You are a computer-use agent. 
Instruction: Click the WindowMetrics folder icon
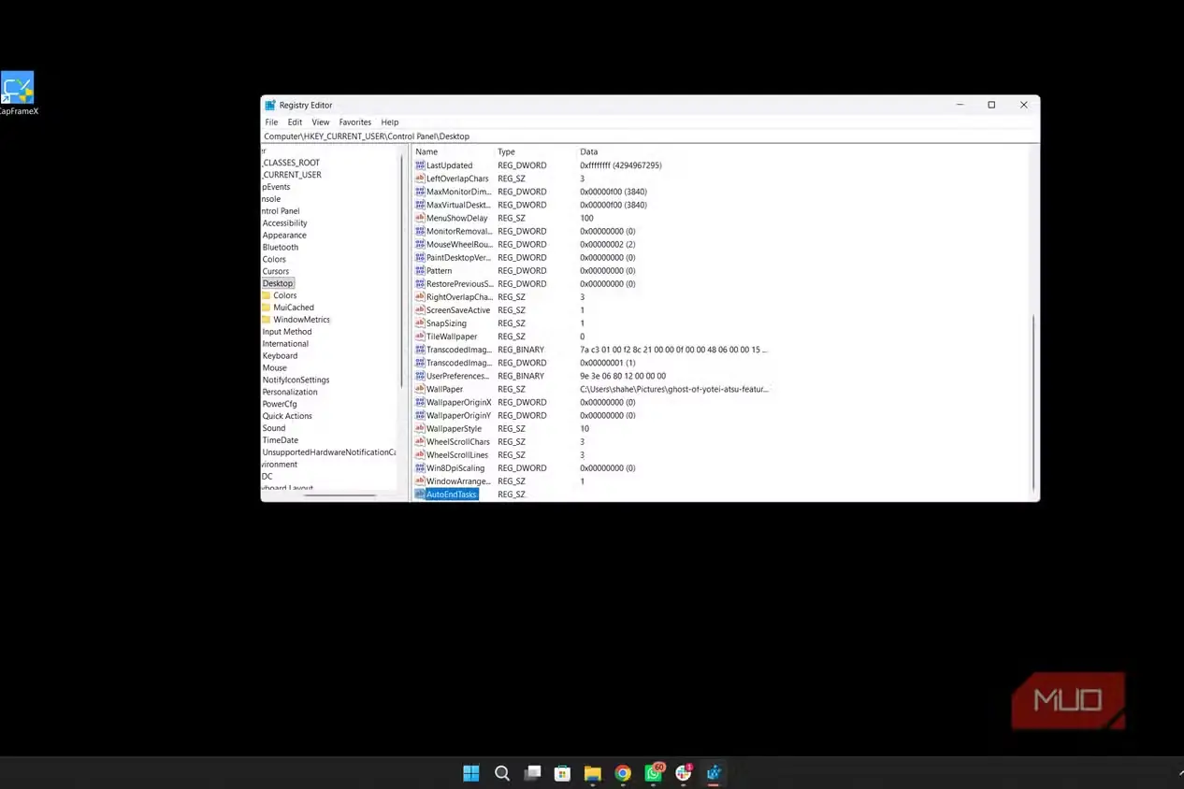click(266, 320)
